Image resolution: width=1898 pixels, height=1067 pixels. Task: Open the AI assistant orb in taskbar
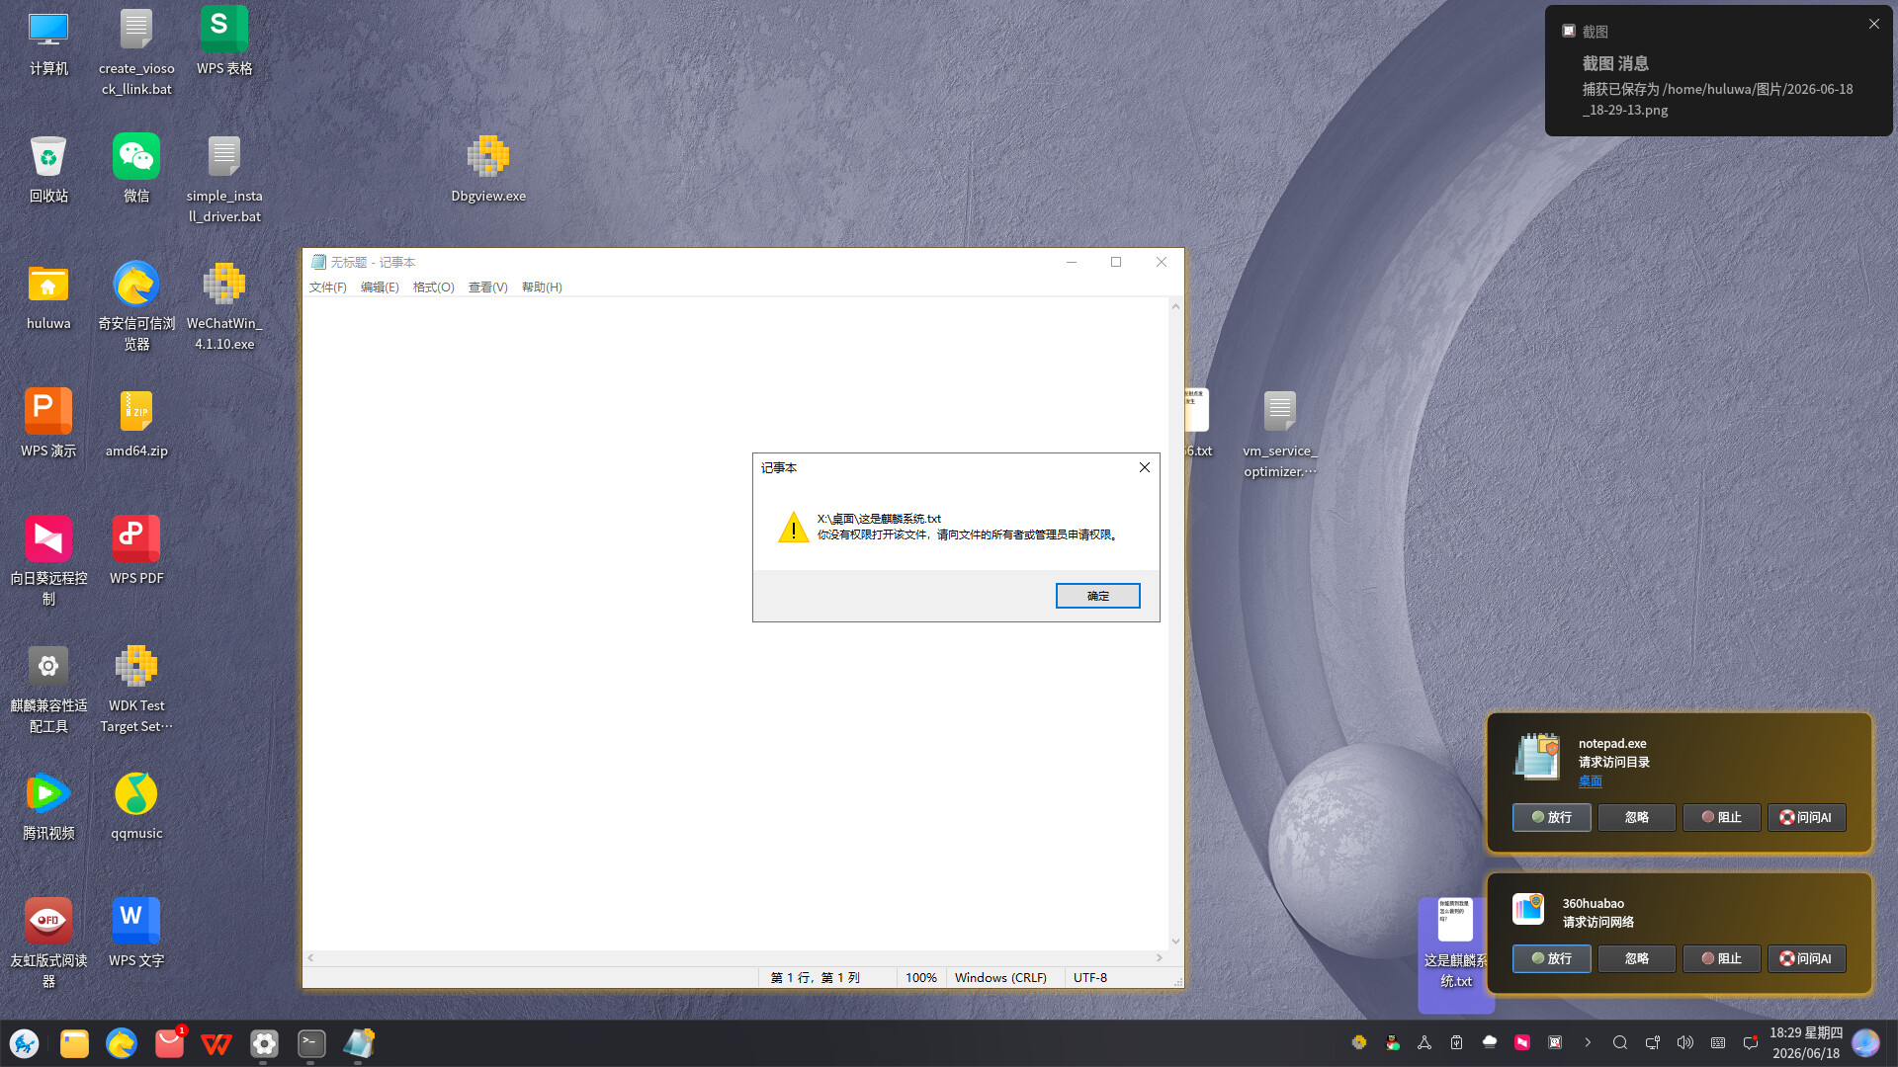[x=1865, y=1043]
